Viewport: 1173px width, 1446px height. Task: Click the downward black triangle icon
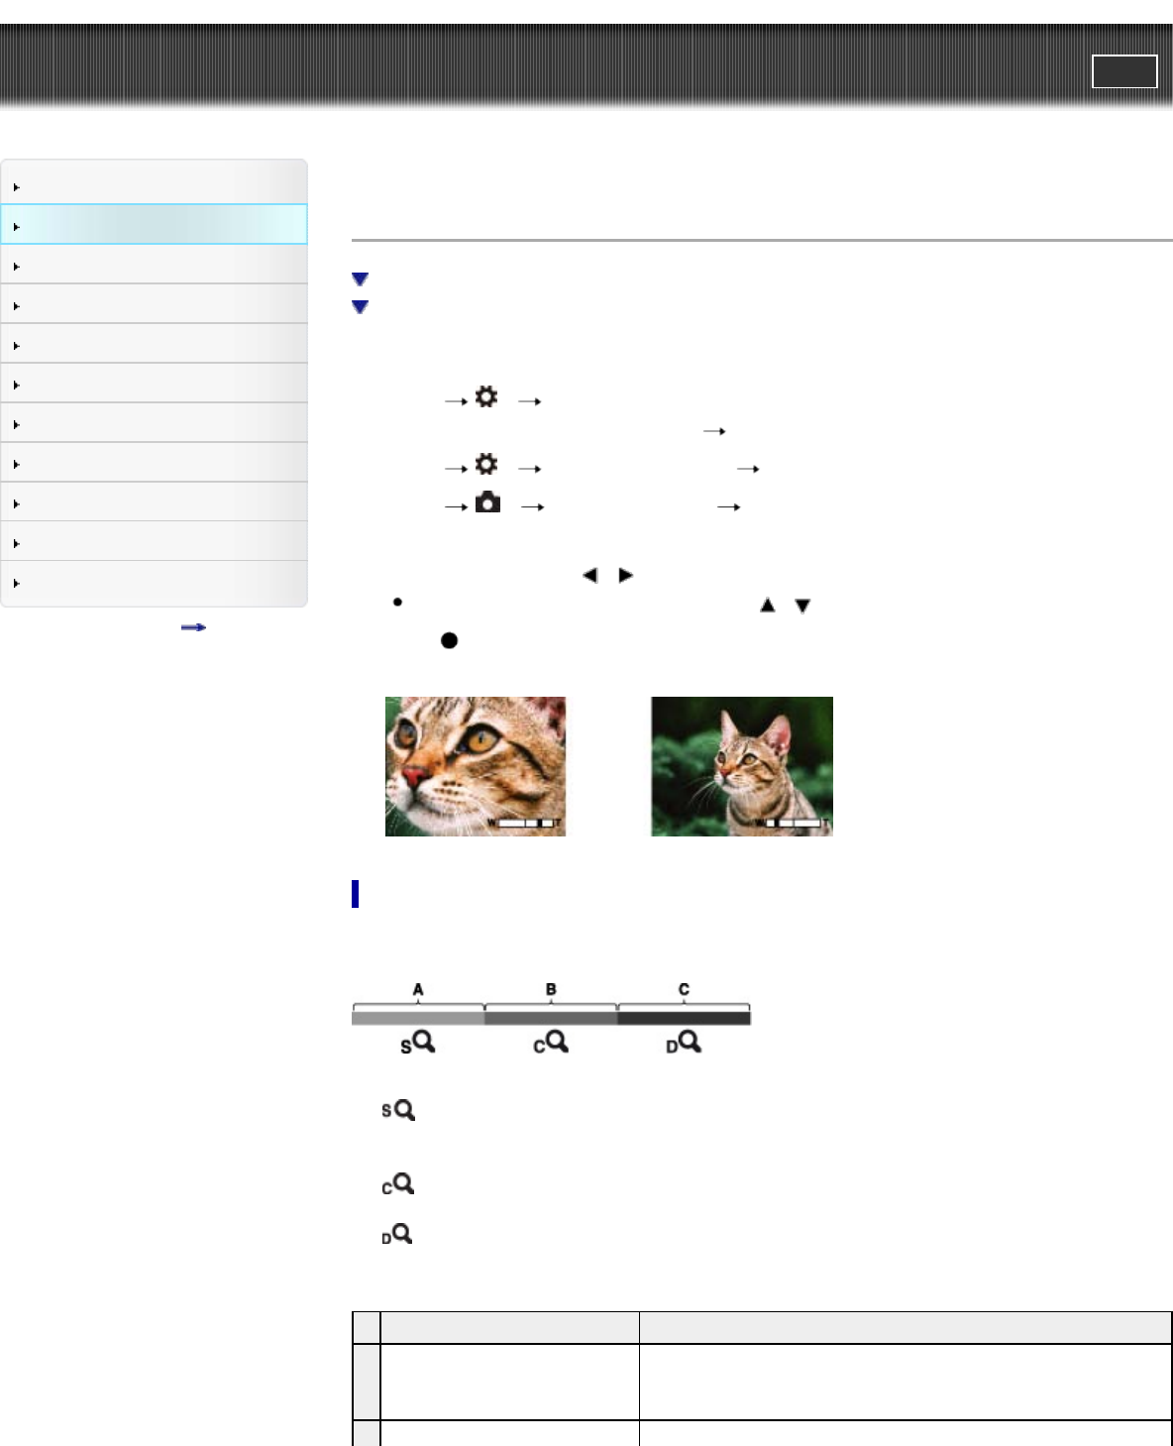click(x=802, y=606)
